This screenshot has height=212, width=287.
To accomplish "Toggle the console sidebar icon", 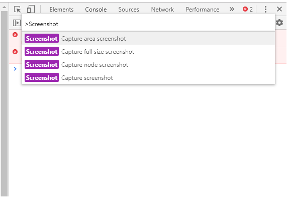I will coord(17,23).
